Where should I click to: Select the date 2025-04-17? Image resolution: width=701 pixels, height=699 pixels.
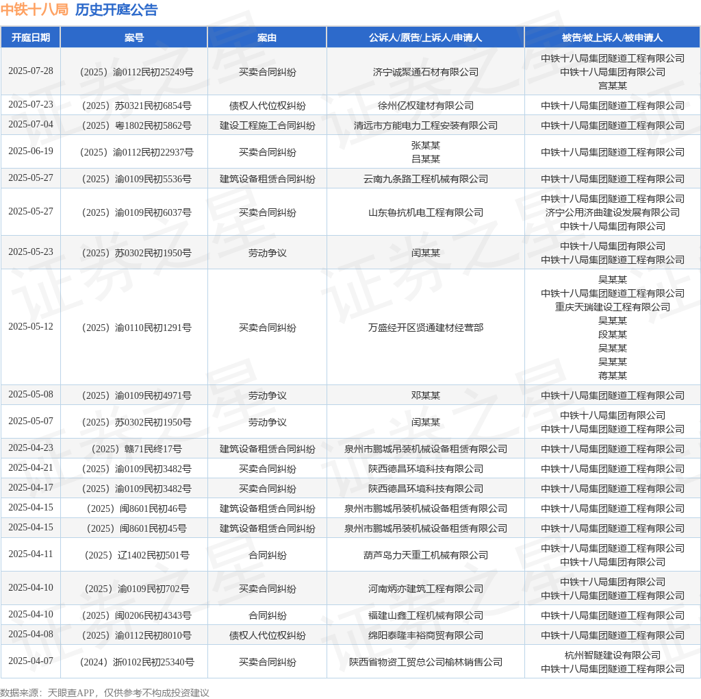click(x=30, y=488)
